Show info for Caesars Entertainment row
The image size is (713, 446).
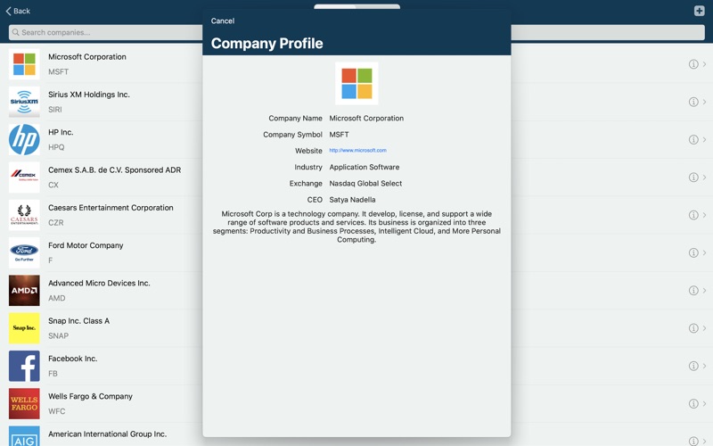693,215
